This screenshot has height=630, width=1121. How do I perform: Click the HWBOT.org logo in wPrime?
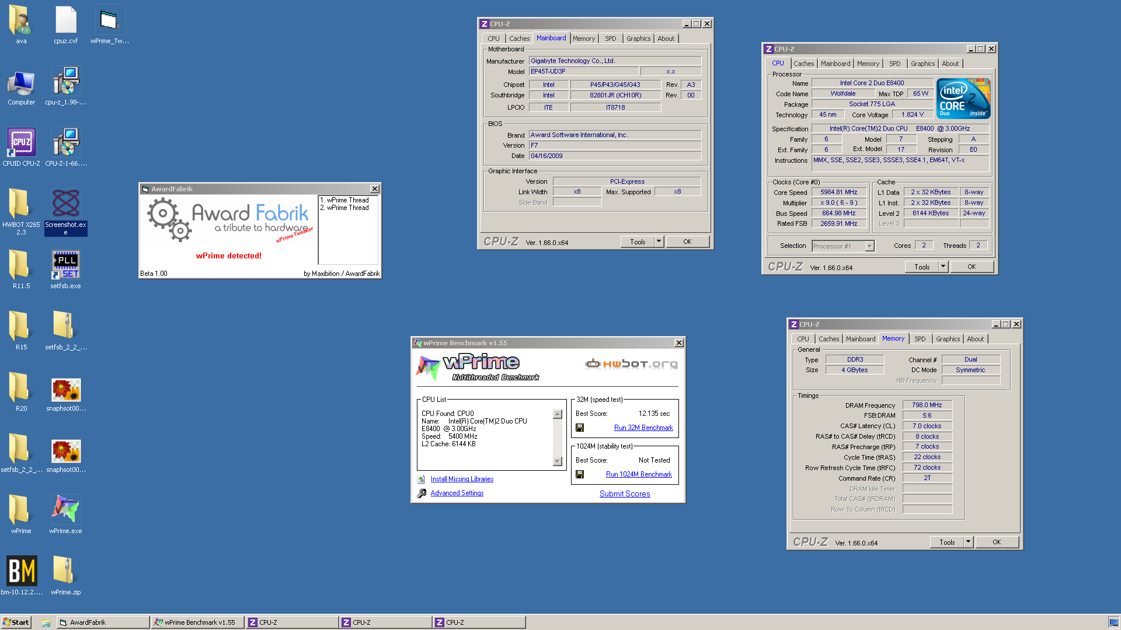click(631, 364)
